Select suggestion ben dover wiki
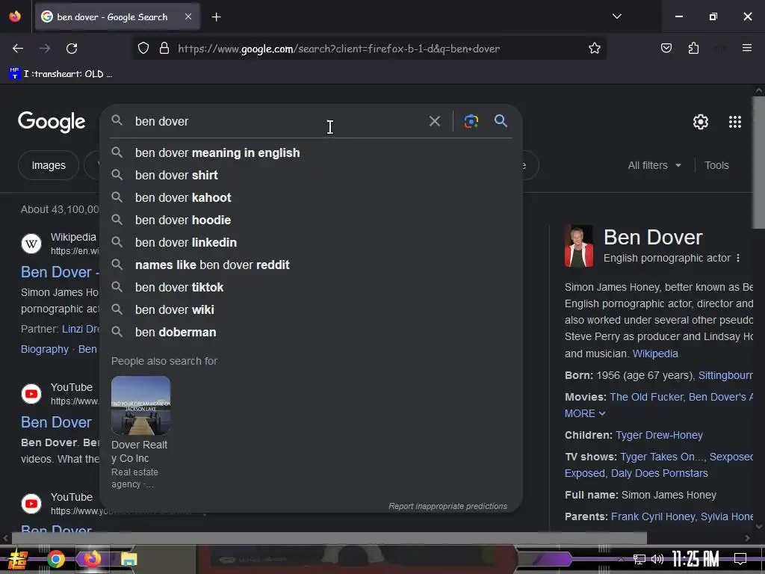765x574 pixels. click(312, 310)
